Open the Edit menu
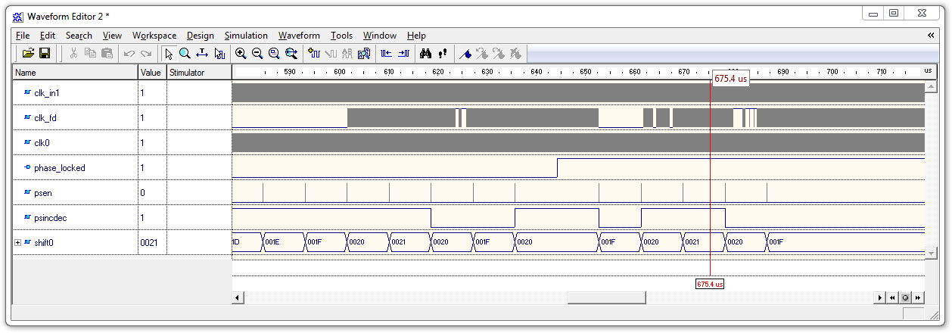This screenshot has height=333, width=952. click(48, 36)
